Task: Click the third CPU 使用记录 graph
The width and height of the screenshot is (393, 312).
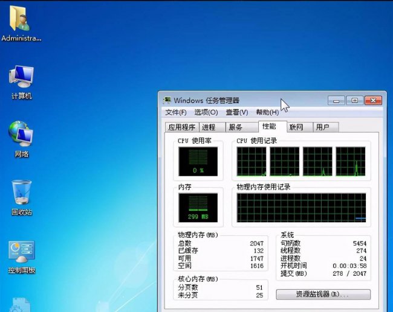Action: click(317, 161)
